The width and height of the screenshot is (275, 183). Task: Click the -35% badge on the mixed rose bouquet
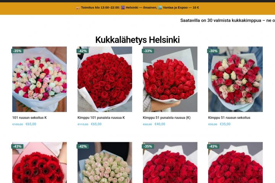pos(17,51)
